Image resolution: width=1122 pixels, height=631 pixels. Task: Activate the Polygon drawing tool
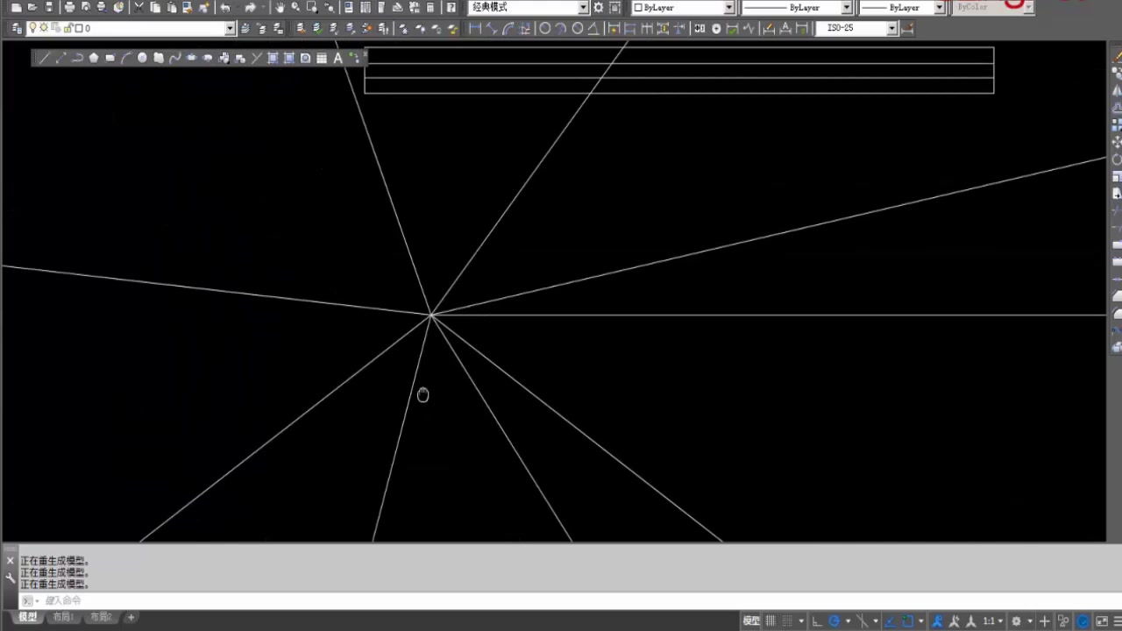(x=94, y=58)
